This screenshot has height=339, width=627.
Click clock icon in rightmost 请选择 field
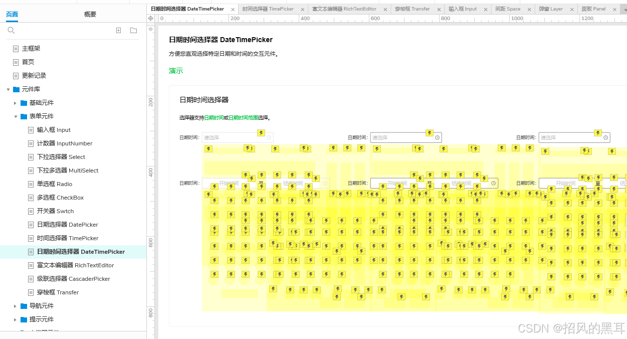[605, 137]
